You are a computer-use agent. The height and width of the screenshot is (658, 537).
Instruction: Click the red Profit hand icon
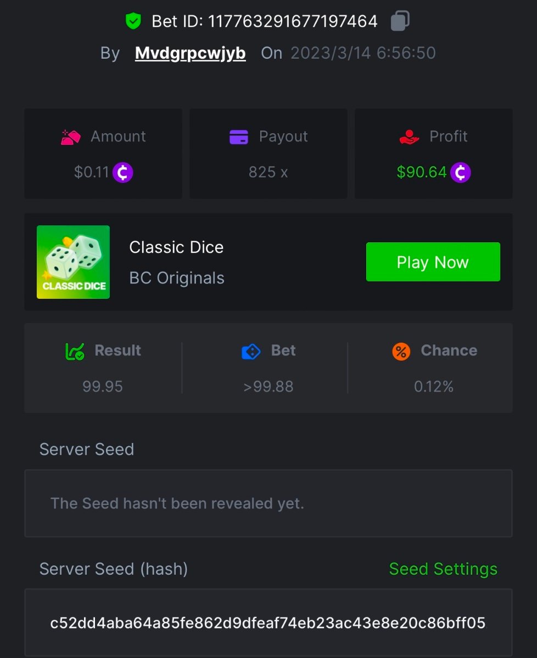tap(409, 137)
